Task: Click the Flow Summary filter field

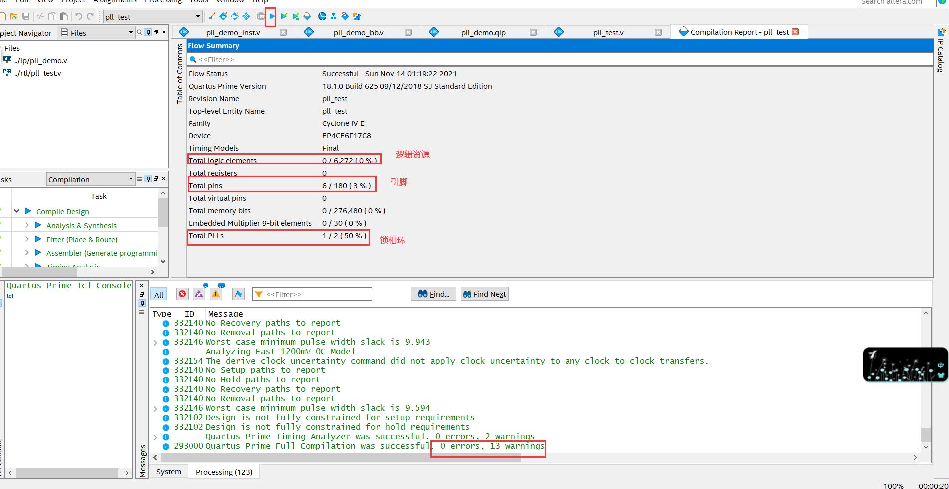Action: click(x=560, y=59)
